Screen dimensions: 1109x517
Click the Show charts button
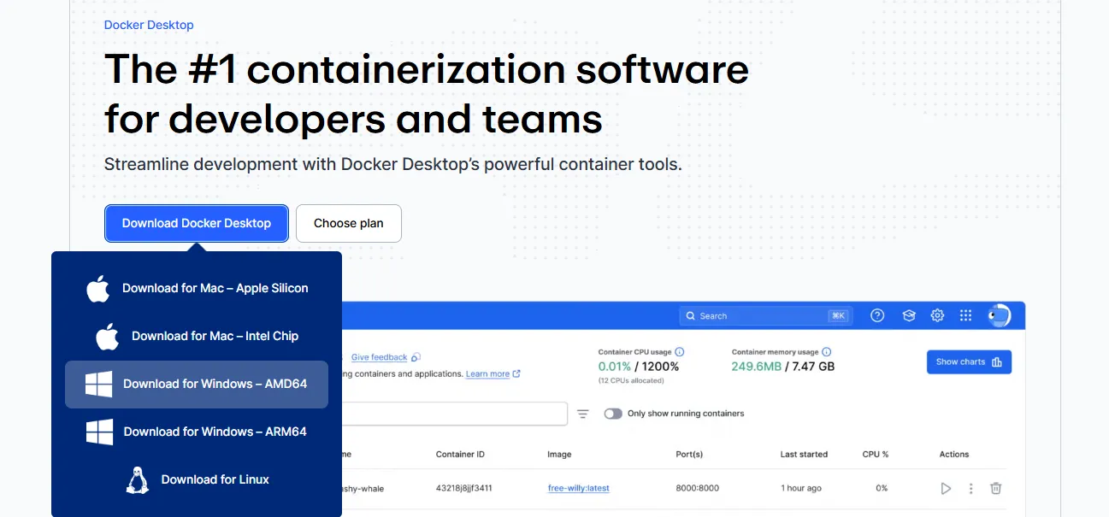[x=970, y=361]
